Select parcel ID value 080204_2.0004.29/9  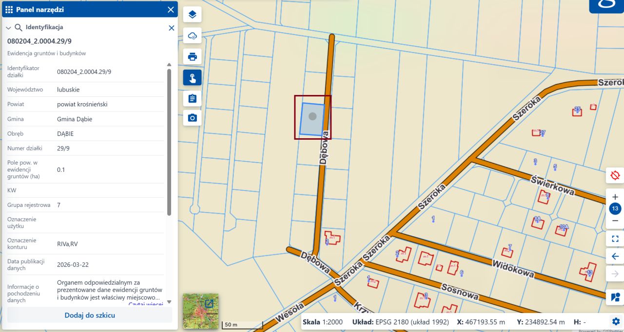pyautogui.click(x=84, y=72)
